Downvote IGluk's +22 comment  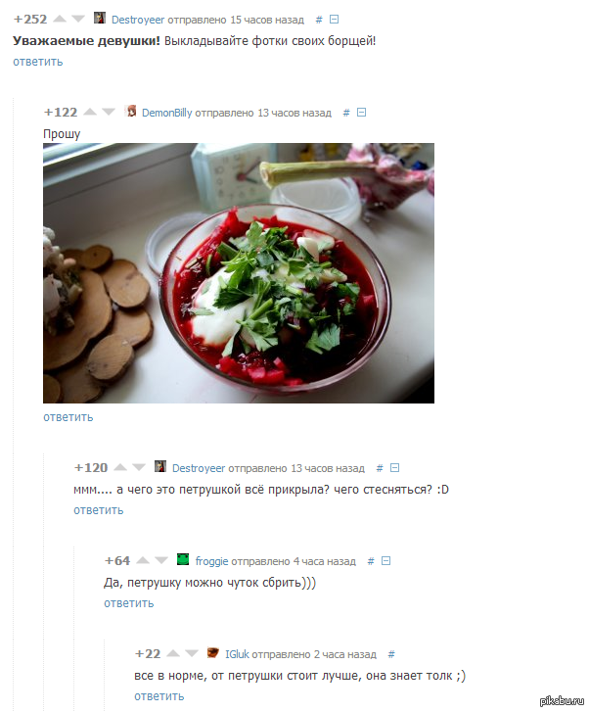[192, 654]
